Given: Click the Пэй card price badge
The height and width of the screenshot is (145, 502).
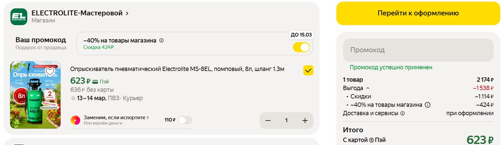Looking at the screenshot, I should tap(100, 81).
